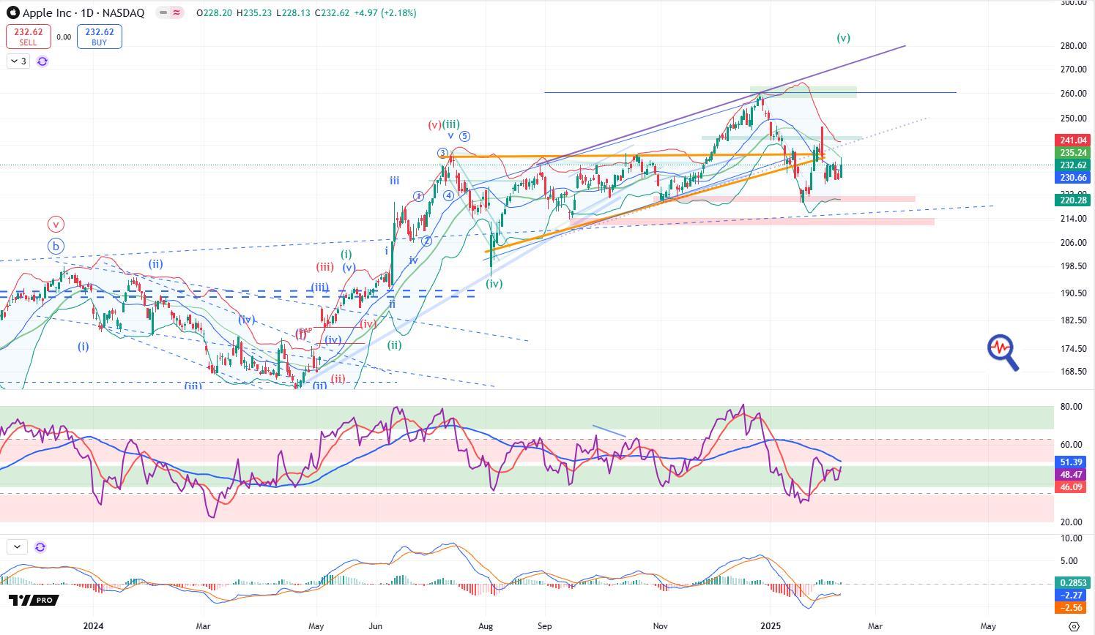The height and width of the screenshot is (635, 1095).
Task: Click the orange -2.56 MACD signal label
Action: pos(1072,608)
